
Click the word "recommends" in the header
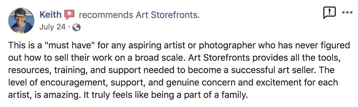point(106,15)
